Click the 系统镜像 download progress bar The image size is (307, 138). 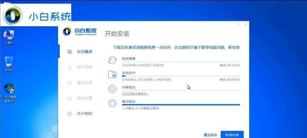click(181, 62)
